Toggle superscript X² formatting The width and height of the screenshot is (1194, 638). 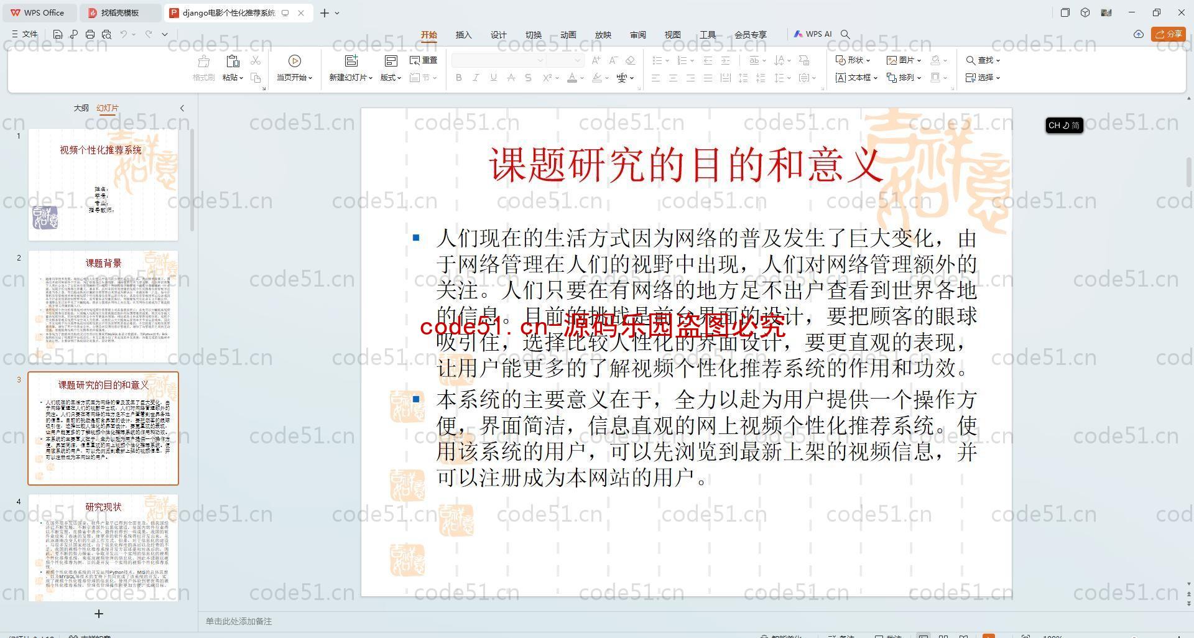[x=547, y=78]
